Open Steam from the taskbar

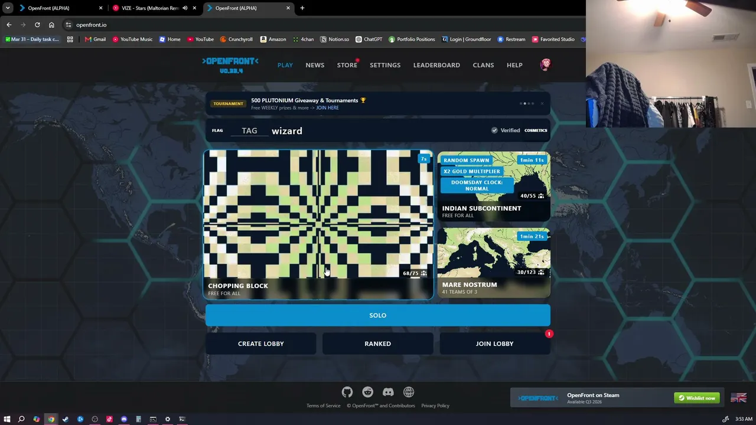(x=66, y=419)
